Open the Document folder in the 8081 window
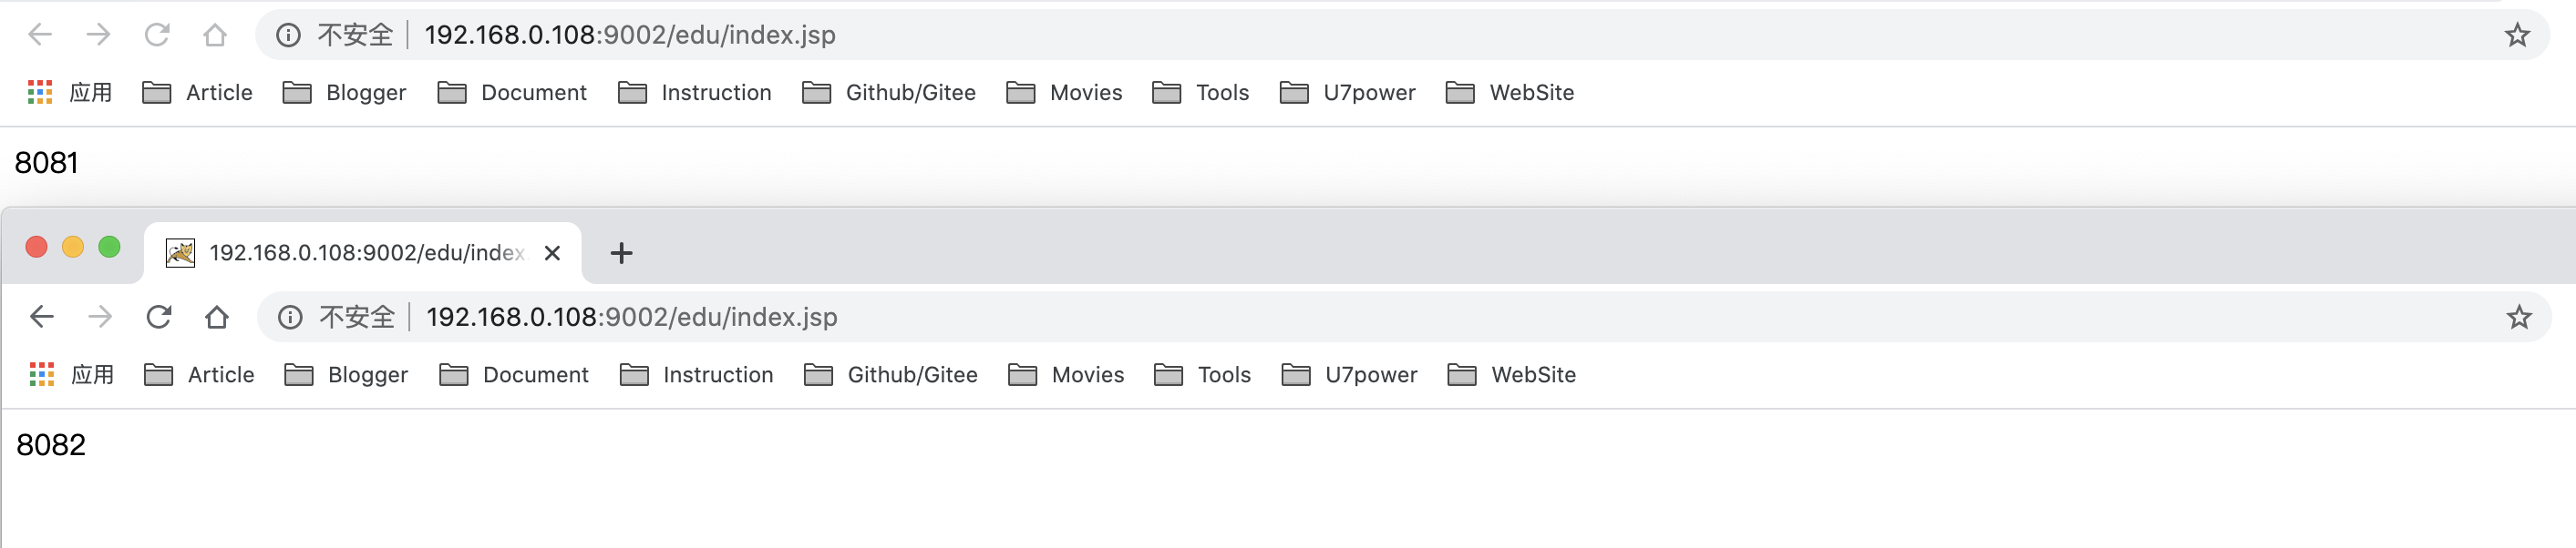This screenshot has height=548, width=2576. pyautogui.click(x=512, y=93)
